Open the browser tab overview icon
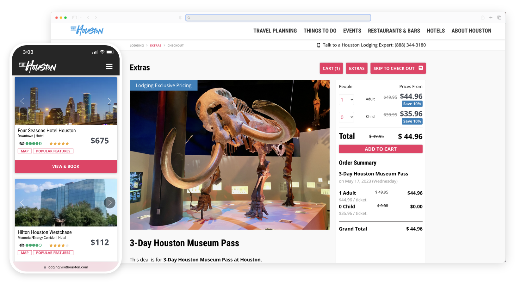This screenshot has width=520, height=285. (499, 18)
